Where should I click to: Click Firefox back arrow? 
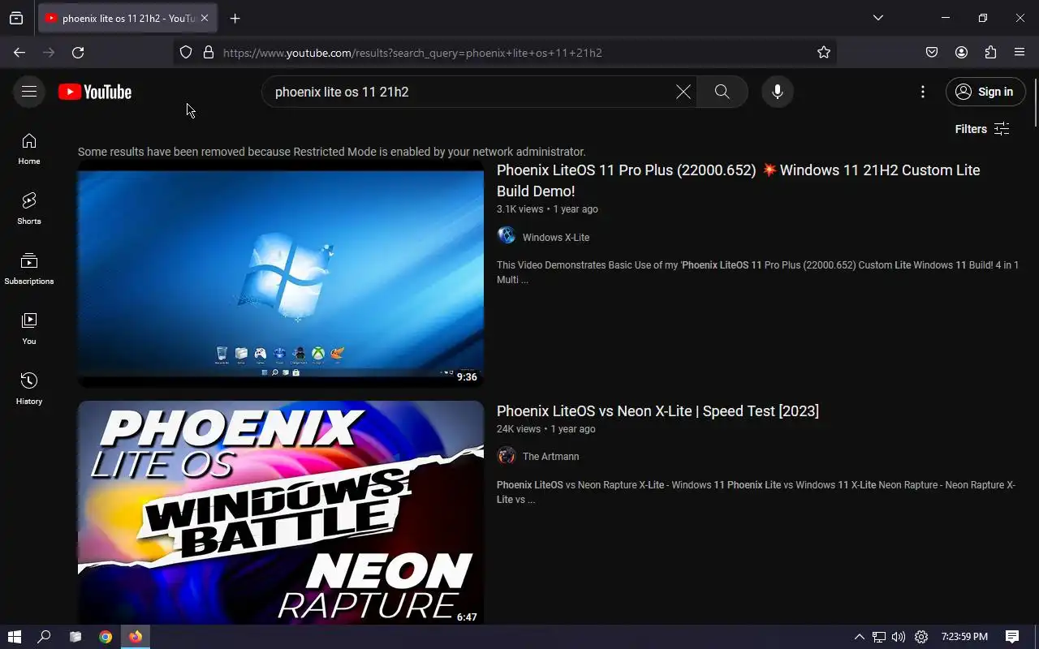pyautogui.click(x=19, y=52)
